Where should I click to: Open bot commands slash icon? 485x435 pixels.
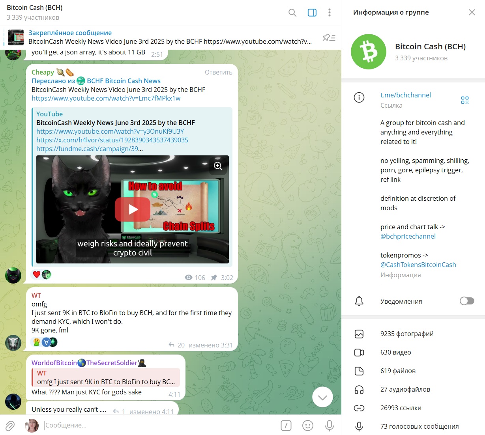click(286, 425)
